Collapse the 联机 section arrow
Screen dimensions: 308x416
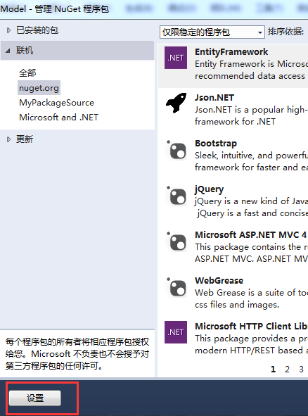(8, 51)
